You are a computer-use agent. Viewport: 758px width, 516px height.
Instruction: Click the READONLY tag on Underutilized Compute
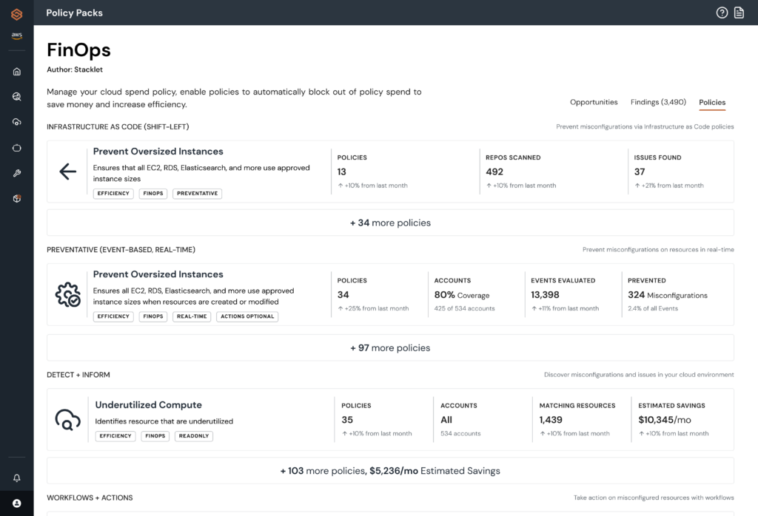point(194,436)
